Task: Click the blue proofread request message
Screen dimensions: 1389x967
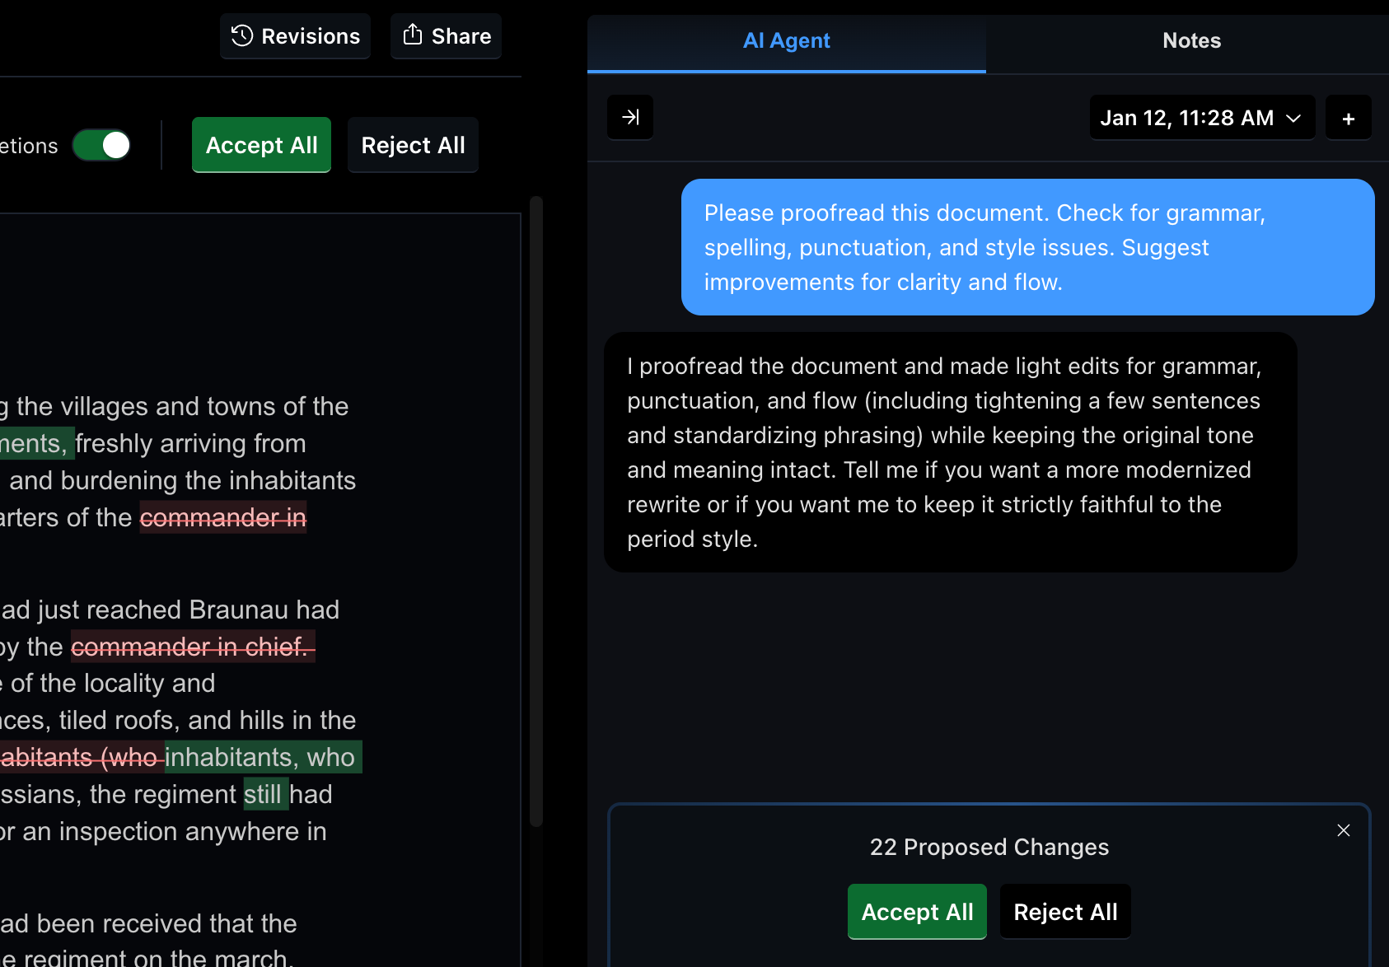Action: [x=1027, y=246]
